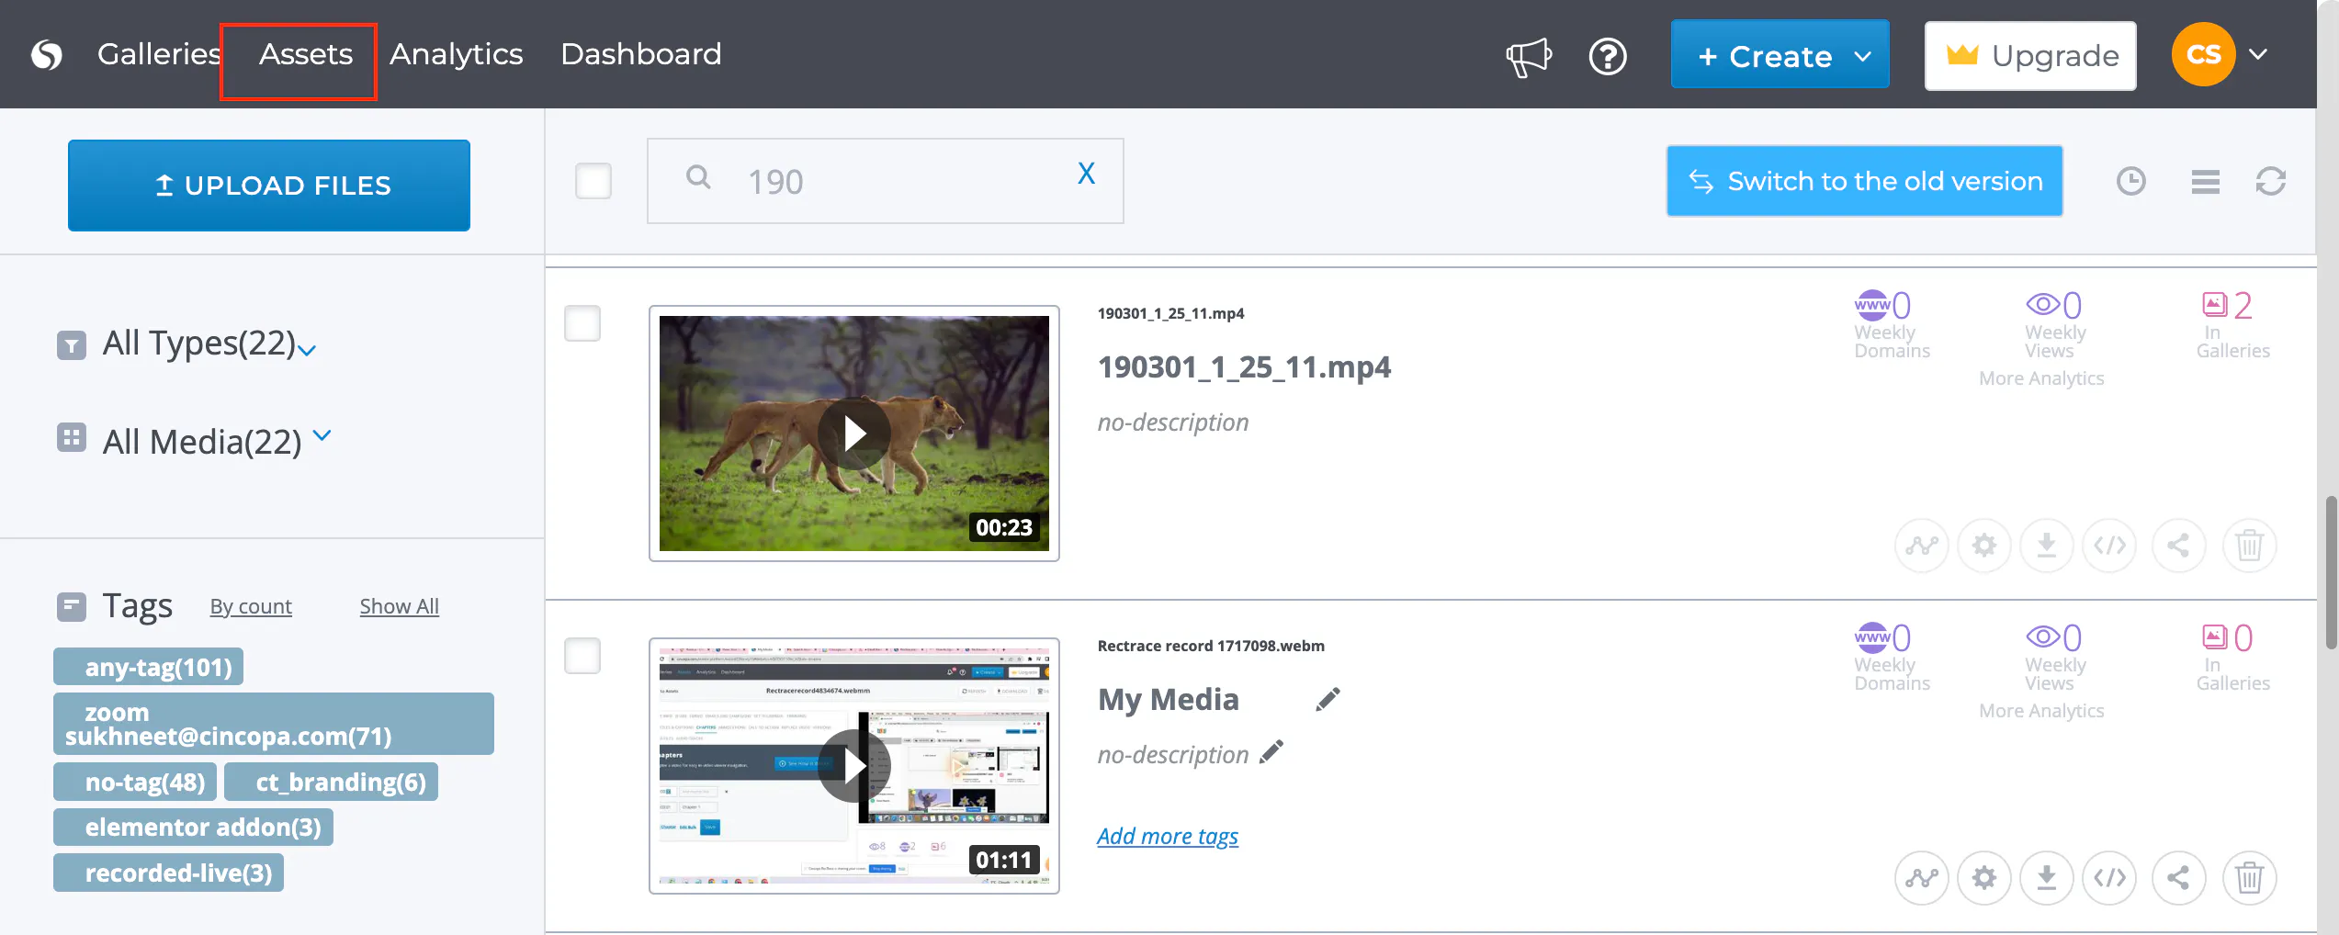The image size is (2339, 935).
Task: Open the CS account menu arrow
Action: coord(2258,55)
